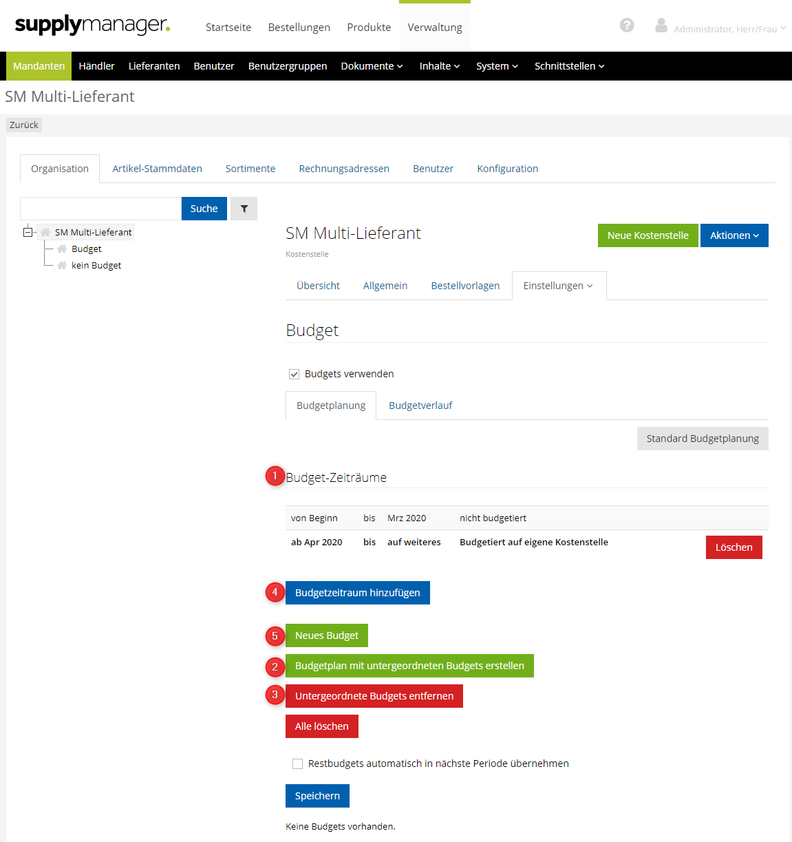
Task: Collapse the SM Multi-Lieferant tree node
Action: click(x=28, y=232)
